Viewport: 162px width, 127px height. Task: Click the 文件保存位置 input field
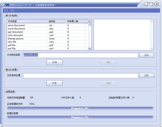click(80, 76)
